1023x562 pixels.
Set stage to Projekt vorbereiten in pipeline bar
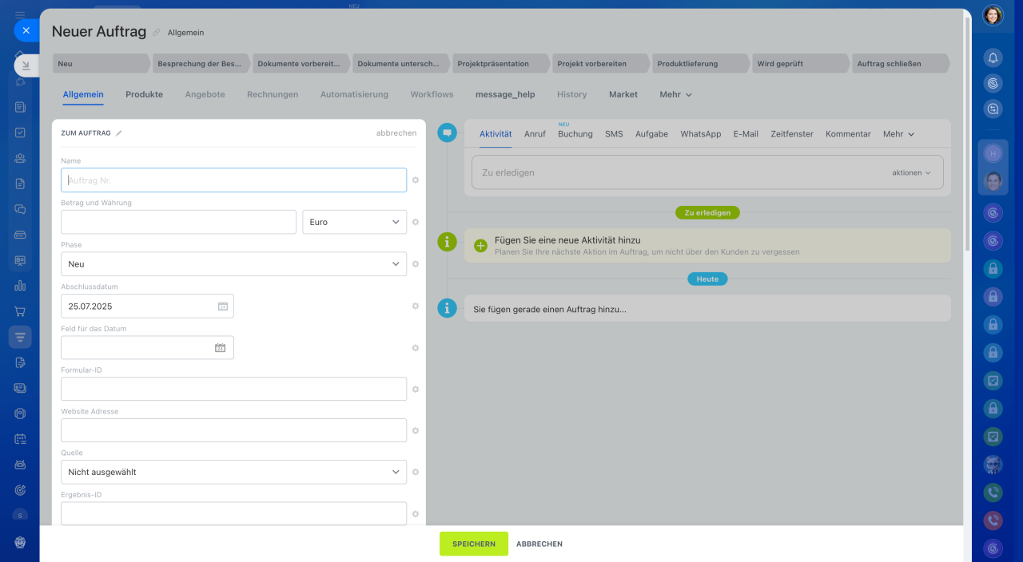tap(601, 64)
